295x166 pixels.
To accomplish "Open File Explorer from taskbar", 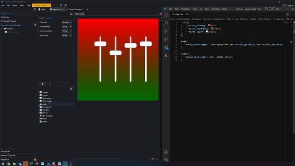I will [x=14, y=164].
